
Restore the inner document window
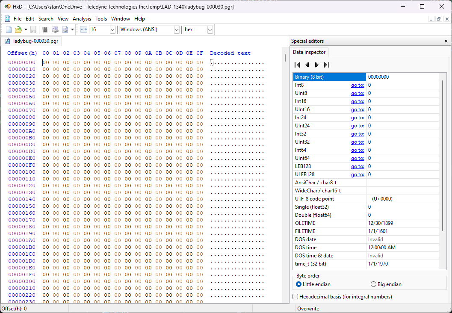coord(439,19)
